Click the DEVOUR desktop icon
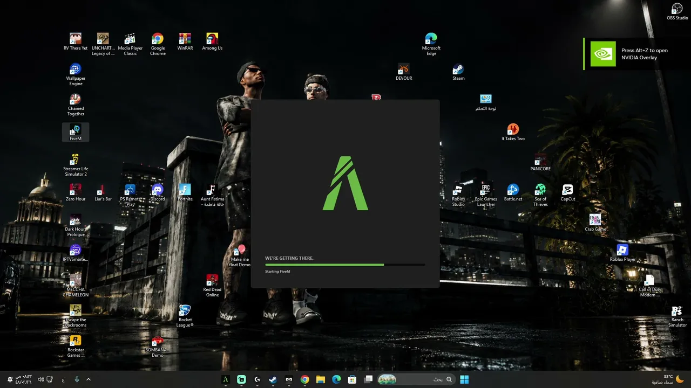This screenshot has height=388, width=691. pos(404,72)
